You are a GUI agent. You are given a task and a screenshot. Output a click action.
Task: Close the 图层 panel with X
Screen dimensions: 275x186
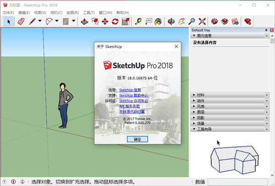click(x=267, y=112)
